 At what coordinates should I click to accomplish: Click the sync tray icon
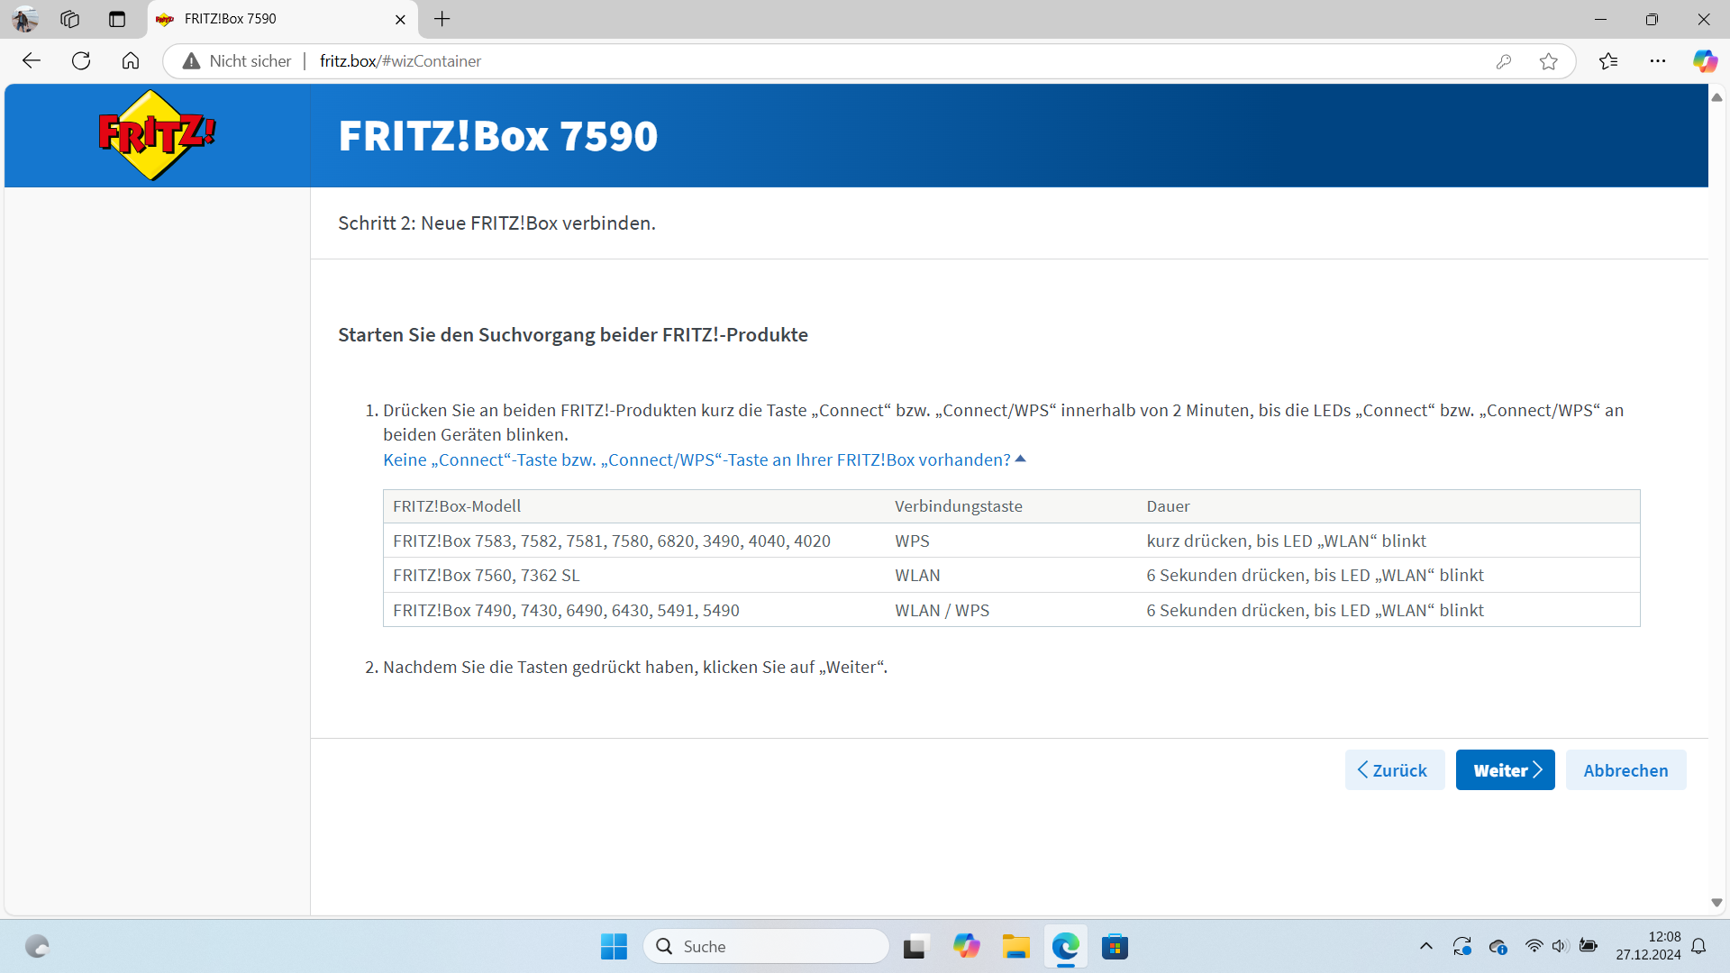1461,946
